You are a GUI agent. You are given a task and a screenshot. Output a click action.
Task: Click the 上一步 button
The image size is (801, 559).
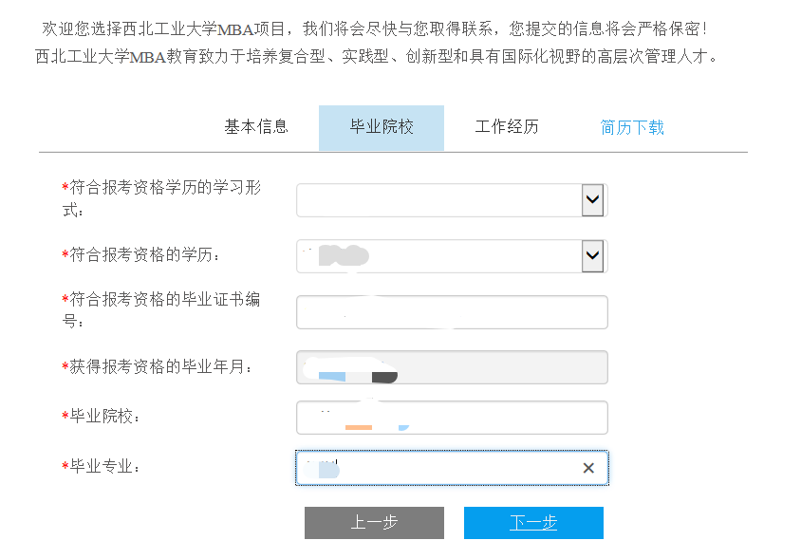click(x=374, y=523)
